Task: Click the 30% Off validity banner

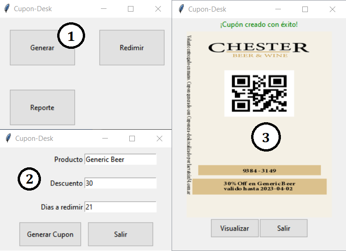Action: coord(259,186)
